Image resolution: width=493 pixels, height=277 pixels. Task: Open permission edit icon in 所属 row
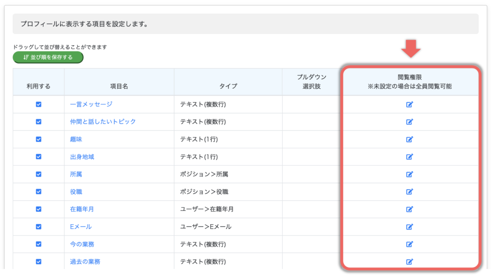tap(410, 174)
